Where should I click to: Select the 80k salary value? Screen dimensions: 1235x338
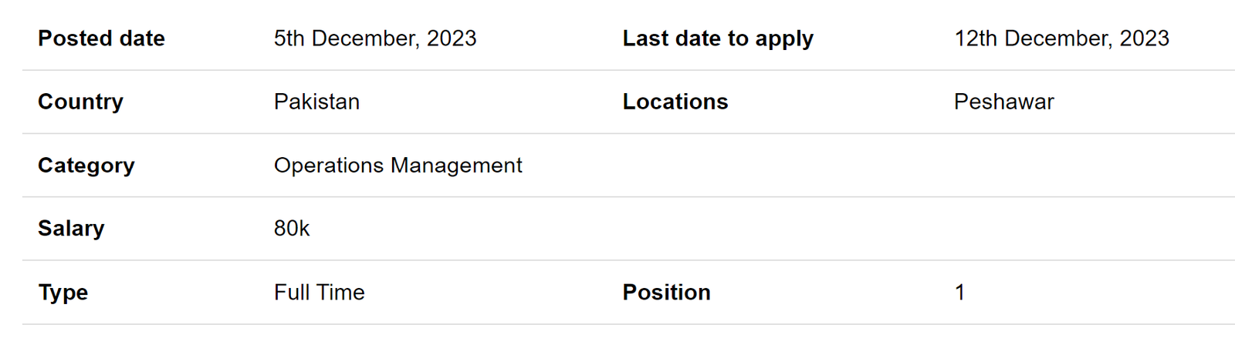pos(292,229)
